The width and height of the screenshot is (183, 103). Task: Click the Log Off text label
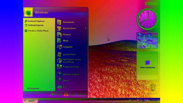59,94
